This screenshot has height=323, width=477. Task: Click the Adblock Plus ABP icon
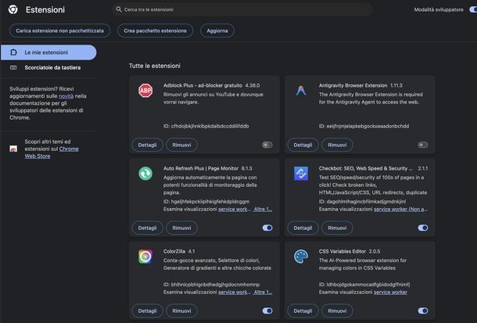point(145,91)
